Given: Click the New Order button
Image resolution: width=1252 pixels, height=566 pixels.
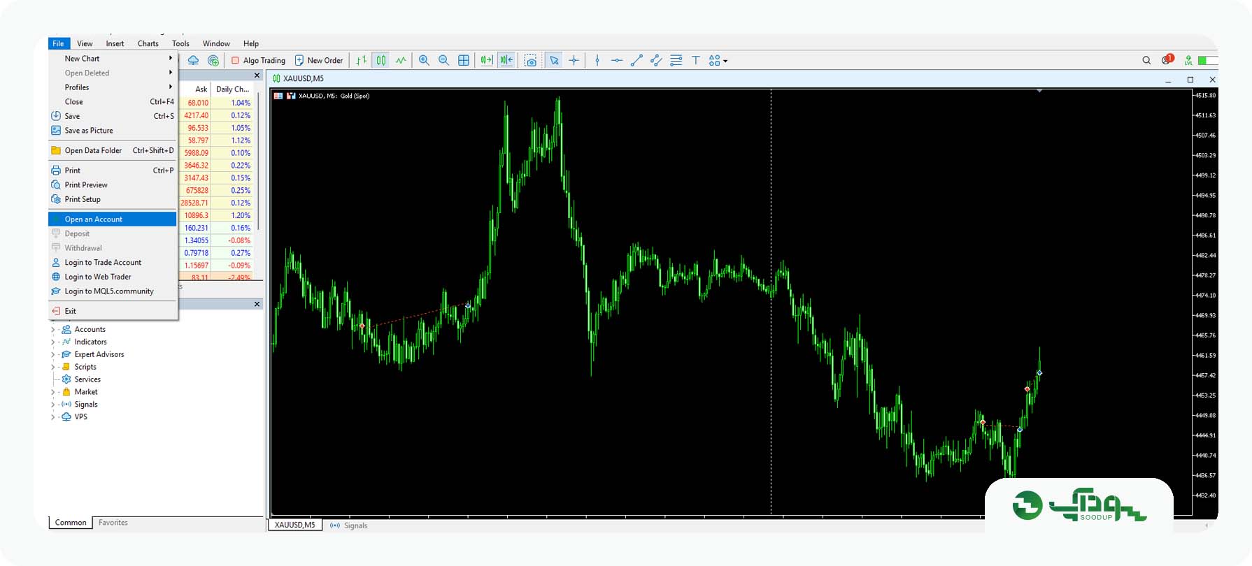Looking at the screenshot, I should [x=319, y=61].
